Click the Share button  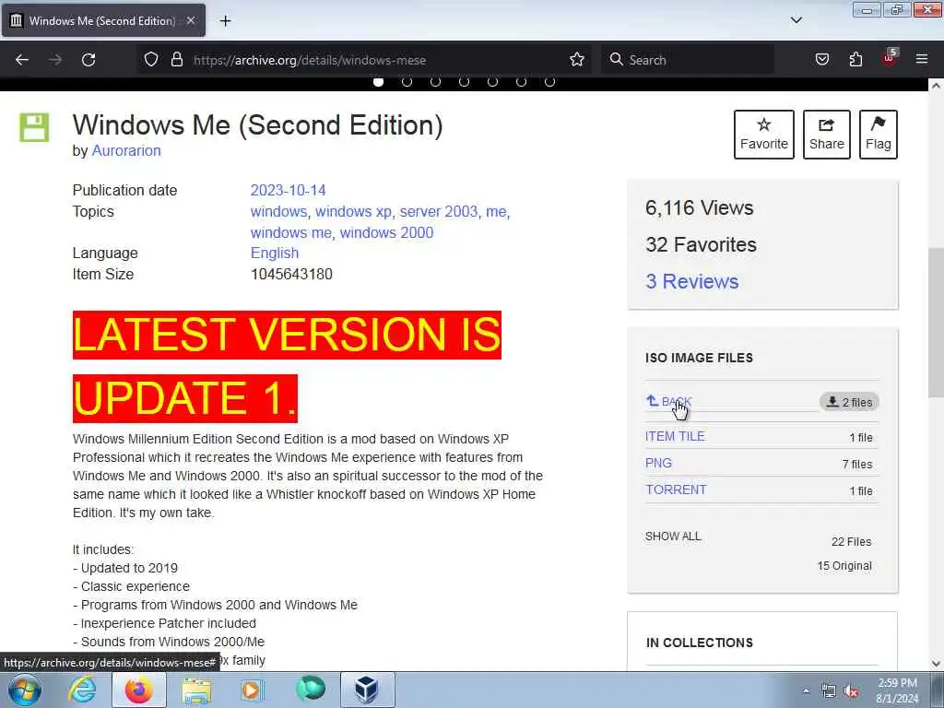[x=827, y=135]
